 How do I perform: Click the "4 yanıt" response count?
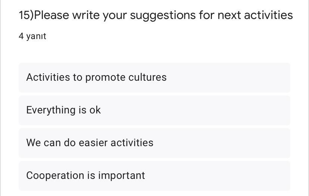pyautogui.click(x=32, y=36)
